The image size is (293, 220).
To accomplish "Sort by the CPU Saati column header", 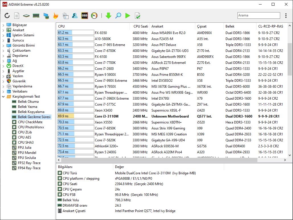I will tap(140, 26).
